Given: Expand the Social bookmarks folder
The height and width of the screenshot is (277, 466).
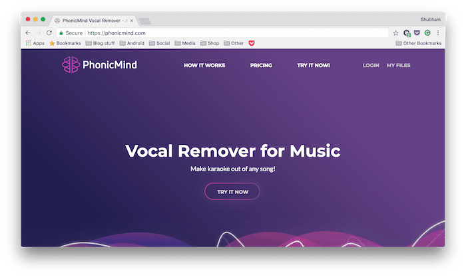Looking at the screenshot, I should pos(159,43).
